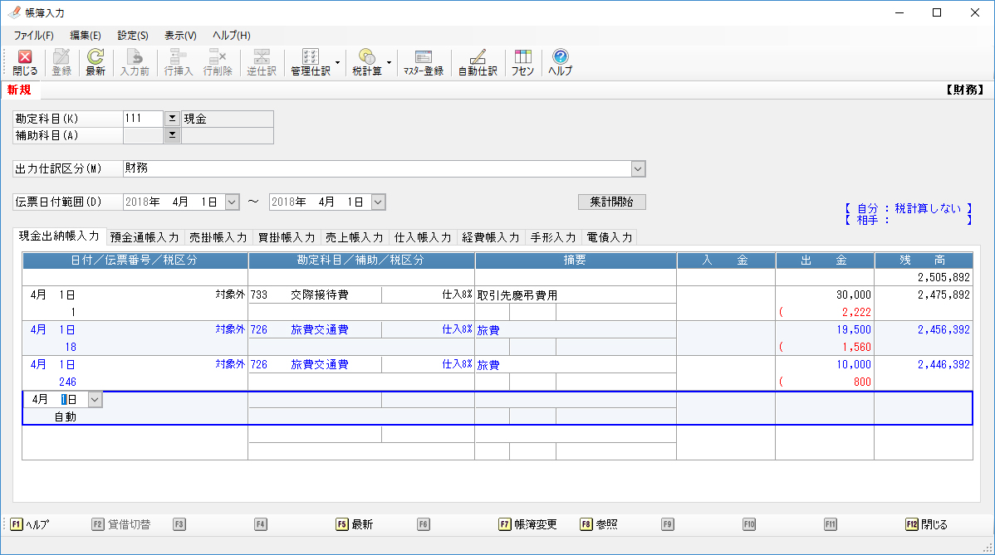Click the 集計開始 button
Screen dimensions: 995x555
tap(612, 202)
